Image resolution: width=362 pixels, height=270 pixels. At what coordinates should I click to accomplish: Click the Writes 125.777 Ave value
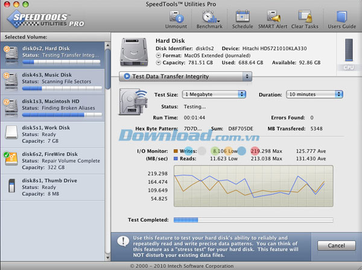[x=311, y=151]
